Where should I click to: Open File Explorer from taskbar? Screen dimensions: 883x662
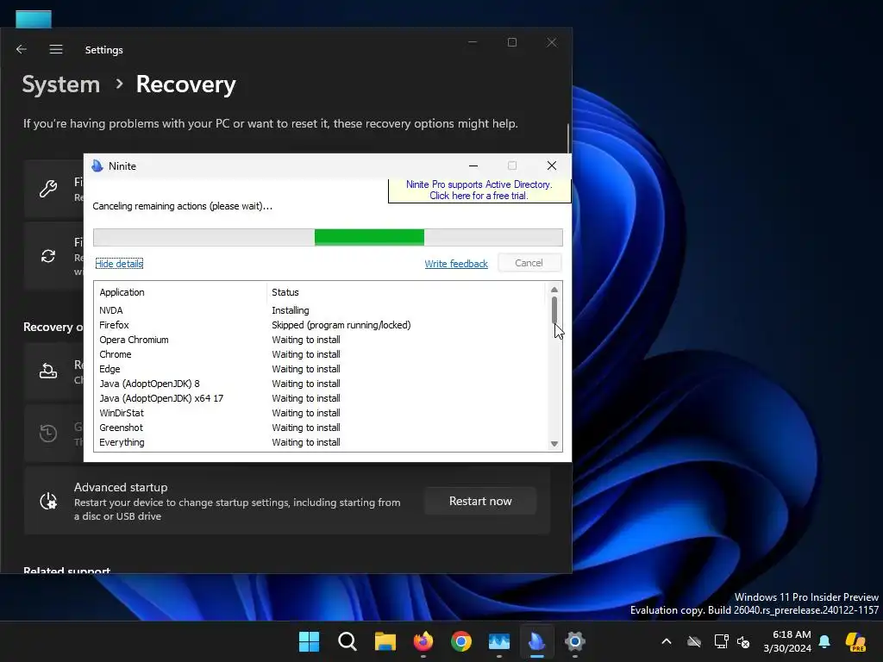pos(385,641)
